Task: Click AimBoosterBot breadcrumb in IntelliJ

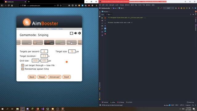Action: [x=106, y=8]
